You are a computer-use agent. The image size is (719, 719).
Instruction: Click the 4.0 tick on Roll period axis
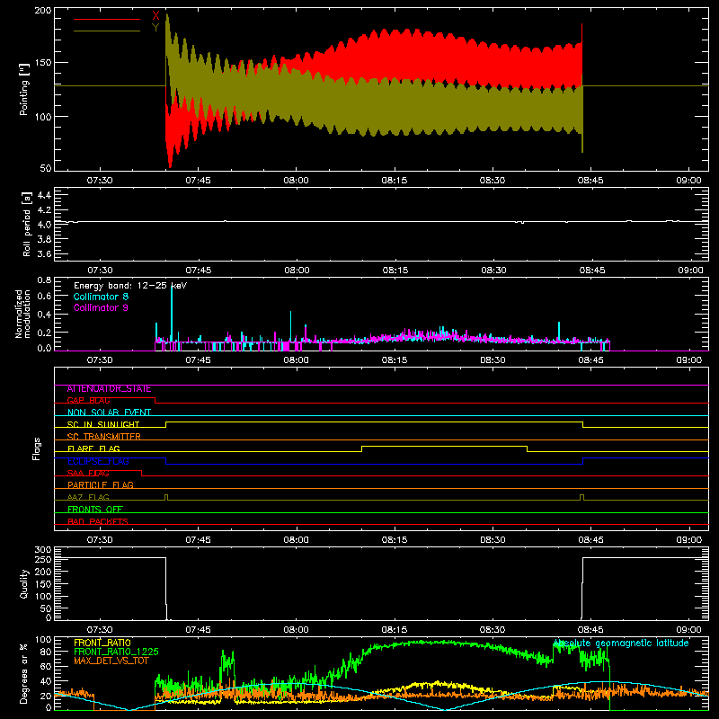(x=44, y=225)
